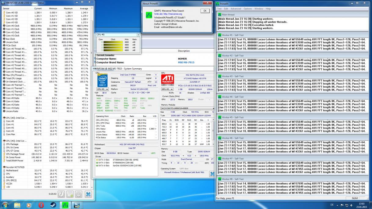Click the volume icon in the system tray
Viewport: 372px width, 209px height.
coord(352,205)
